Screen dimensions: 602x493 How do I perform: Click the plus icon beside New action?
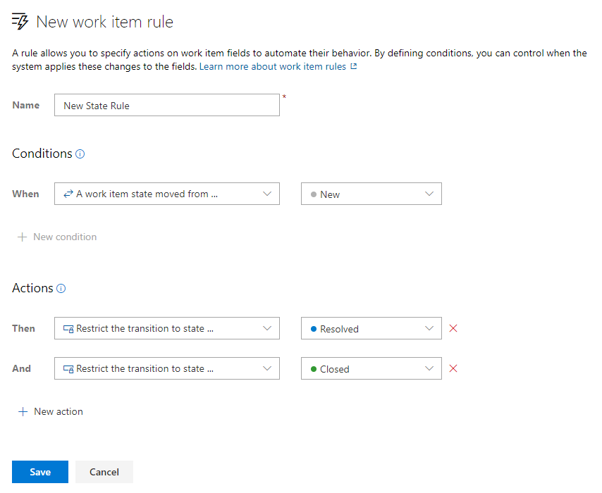23,412
